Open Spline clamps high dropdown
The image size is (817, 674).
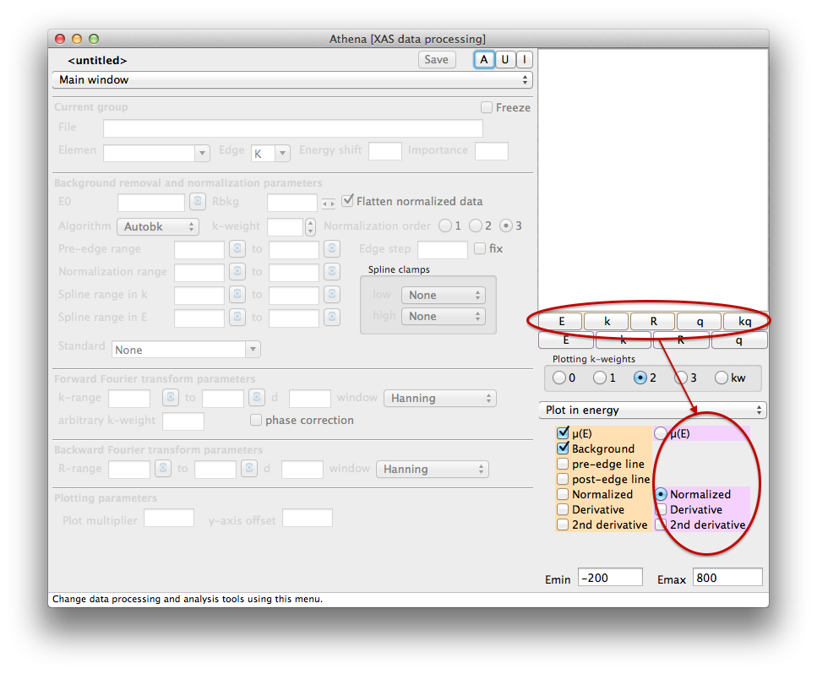tap(444, 316)
